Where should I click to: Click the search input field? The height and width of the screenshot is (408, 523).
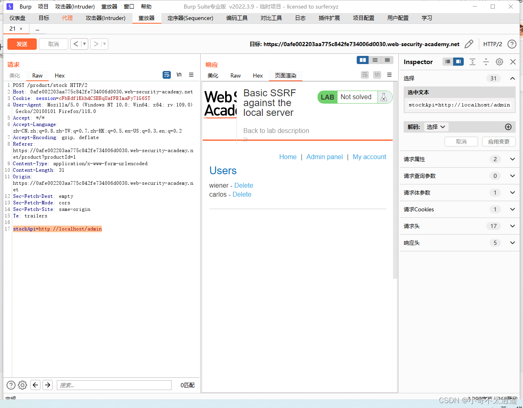click(x=114, y=385)
